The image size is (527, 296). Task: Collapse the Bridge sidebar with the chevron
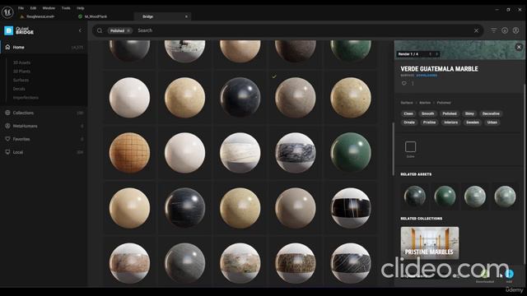(80, 30)
